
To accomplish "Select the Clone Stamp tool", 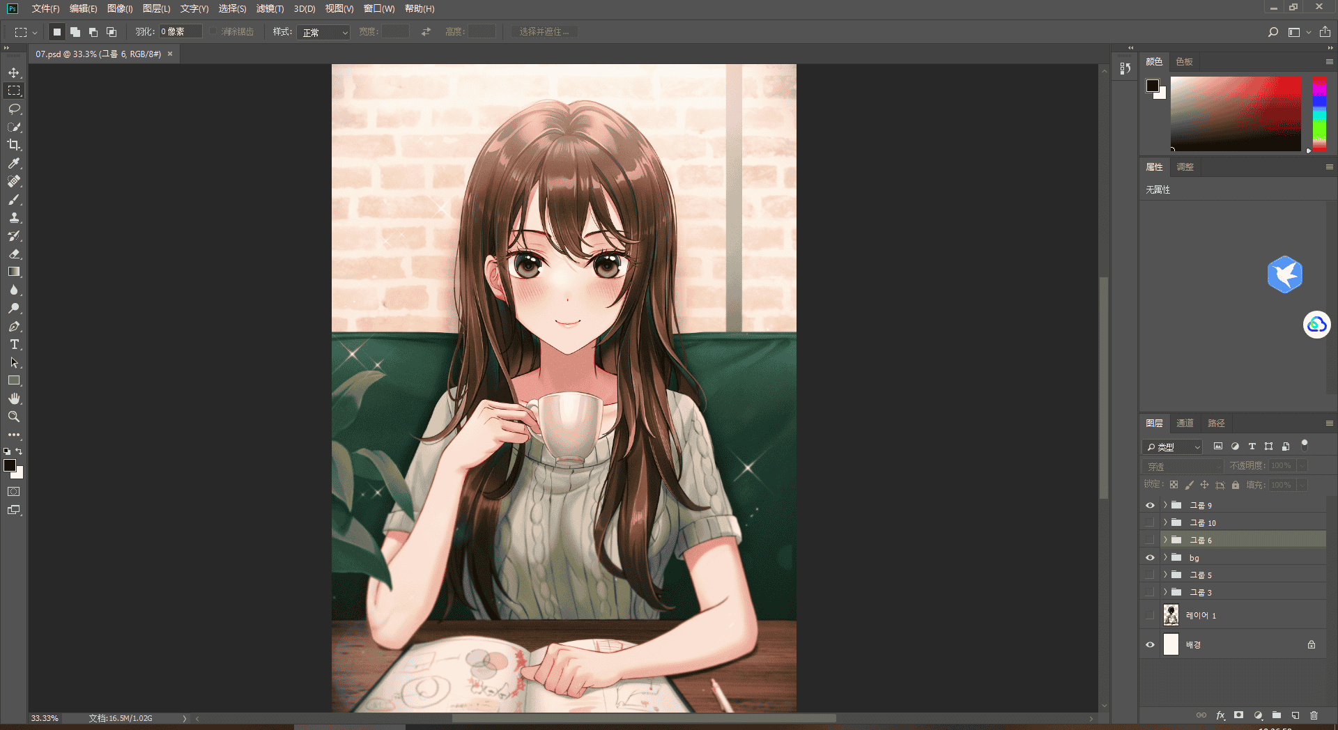I will click(x=14, y=217).
